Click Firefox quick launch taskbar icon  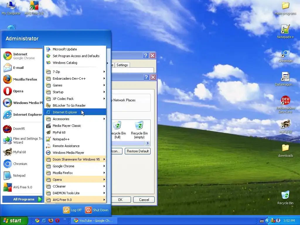coord(51,220)
